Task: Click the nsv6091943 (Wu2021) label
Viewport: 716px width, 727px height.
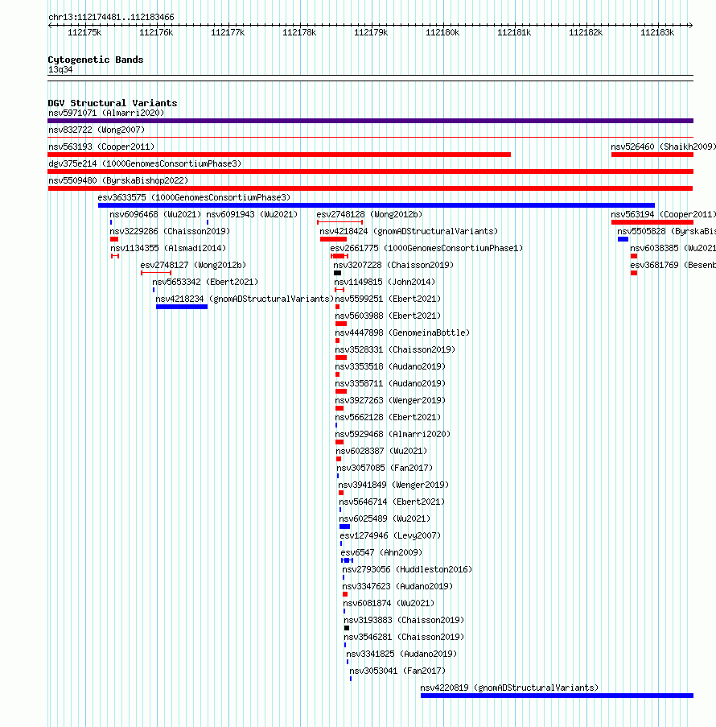Action: click(252, 214)
